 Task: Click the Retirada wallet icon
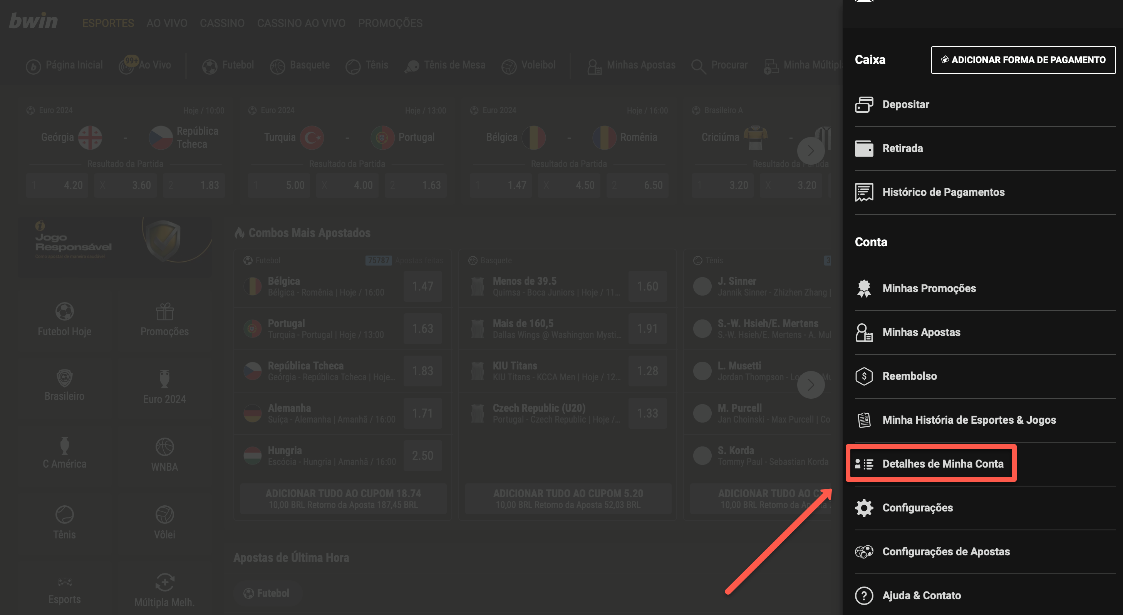[x=863, y=149]
